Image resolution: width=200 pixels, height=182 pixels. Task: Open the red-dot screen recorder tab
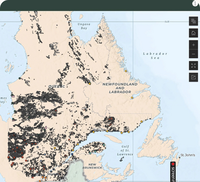(173, 172)
